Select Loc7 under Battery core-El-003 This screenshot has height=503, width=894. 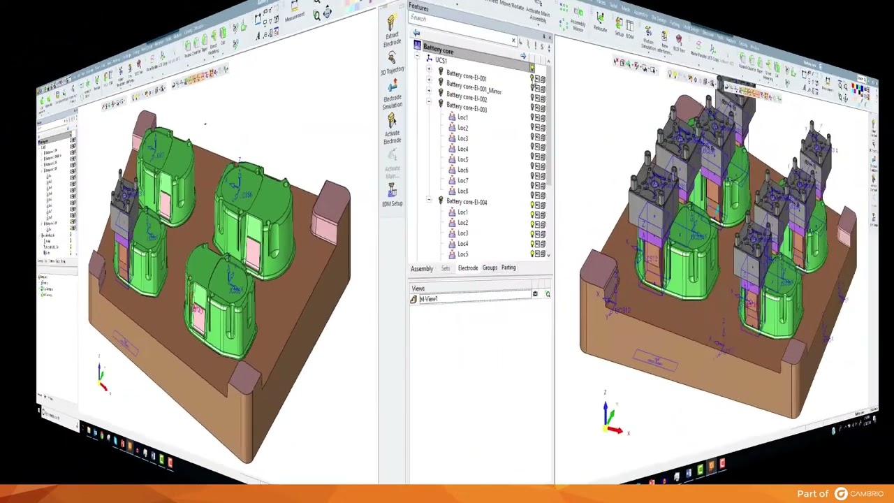pos(462,180)
